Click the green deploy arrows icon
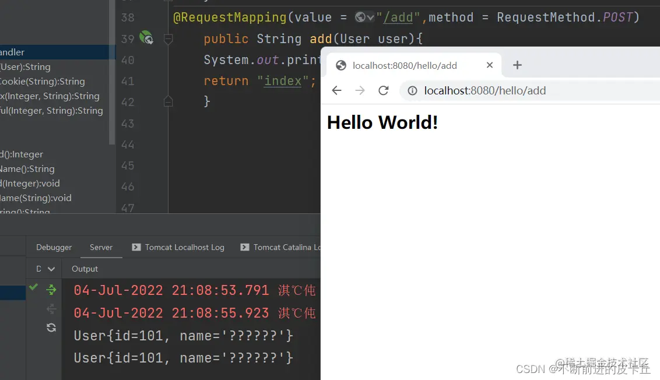This screenshot has height=380, width=660. coord(51,290)
